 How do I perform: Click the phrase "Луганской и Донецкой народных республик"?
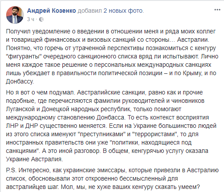click(68, 109)
